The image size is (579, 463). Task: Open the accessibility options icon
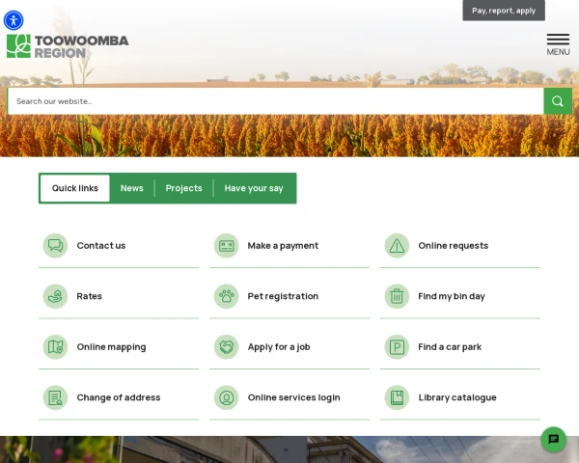14,20
